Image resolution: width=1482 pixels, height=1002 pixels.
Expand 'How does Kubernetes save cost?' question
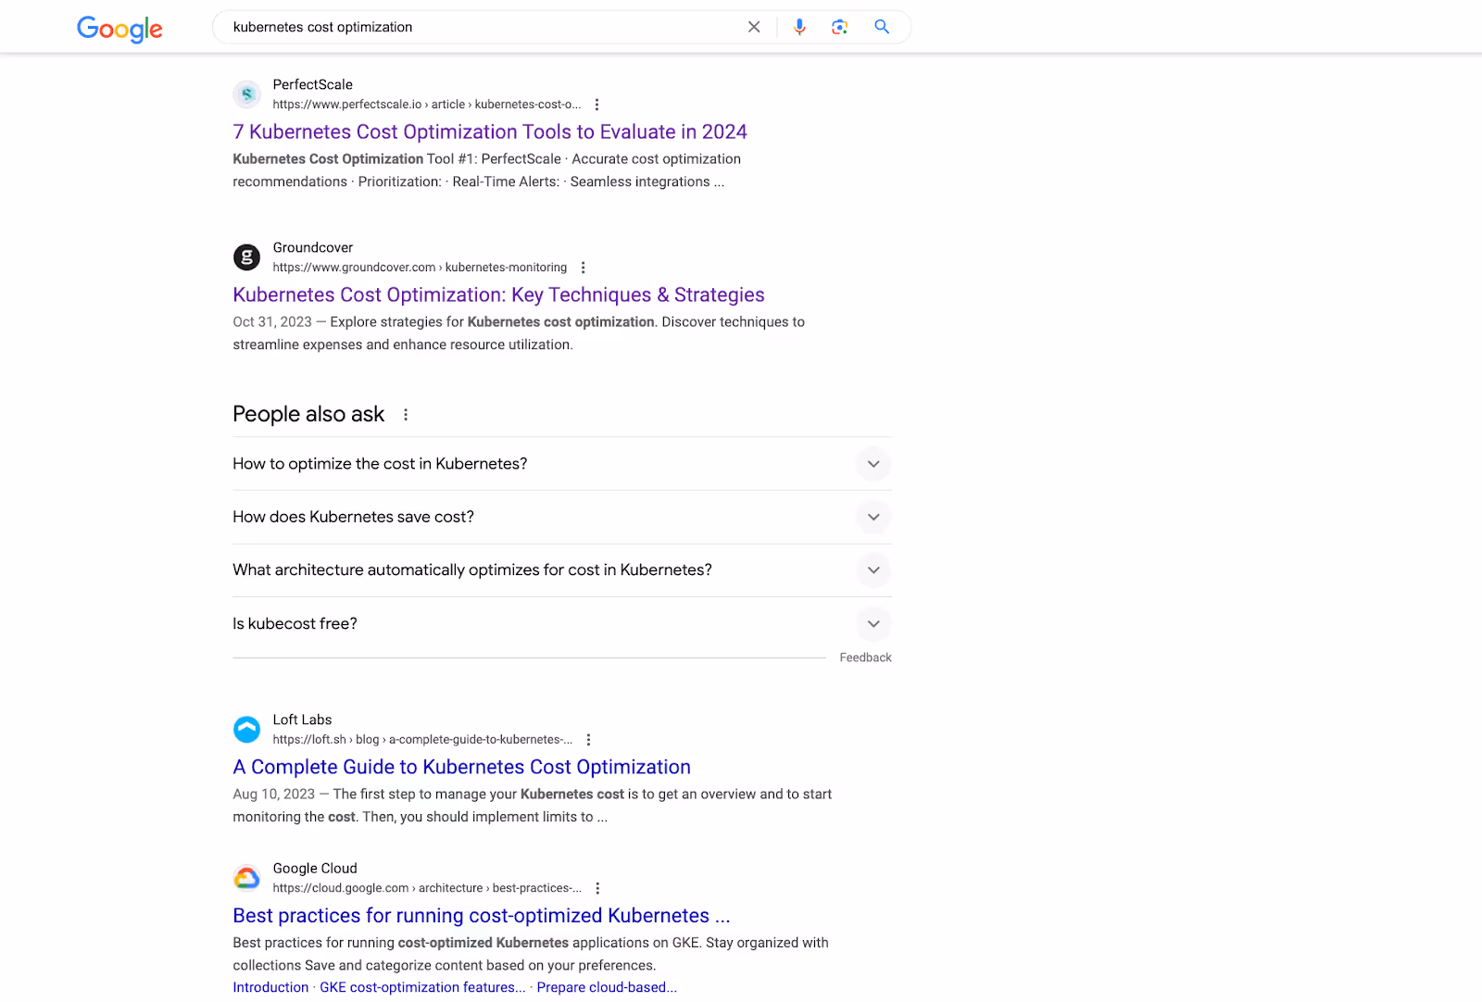click(562, 517)
